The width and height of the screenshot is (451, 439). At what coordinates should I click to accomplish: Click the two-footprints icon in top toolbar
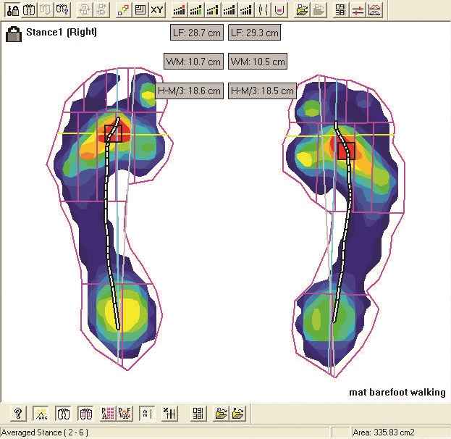30,10
